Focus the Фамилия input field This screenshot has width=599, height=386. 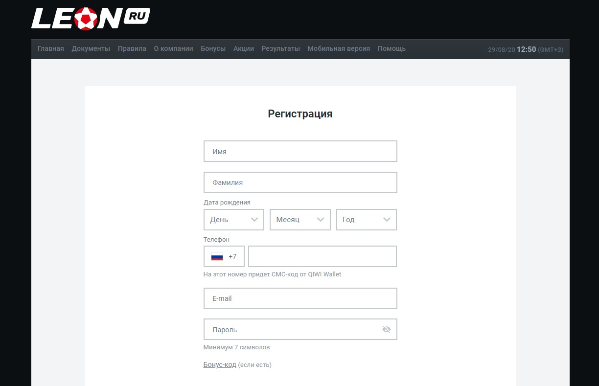[x=300, y=182]
